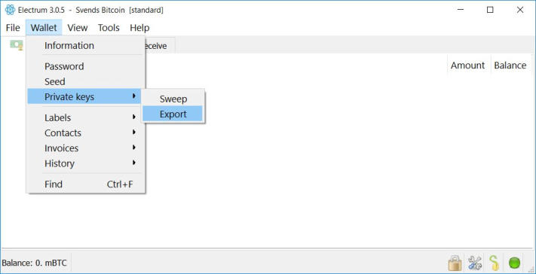Screen dimensions: 536x274
Task: Sort by the Amount column header
Action: pyautogui.click(x=467, y=65)
